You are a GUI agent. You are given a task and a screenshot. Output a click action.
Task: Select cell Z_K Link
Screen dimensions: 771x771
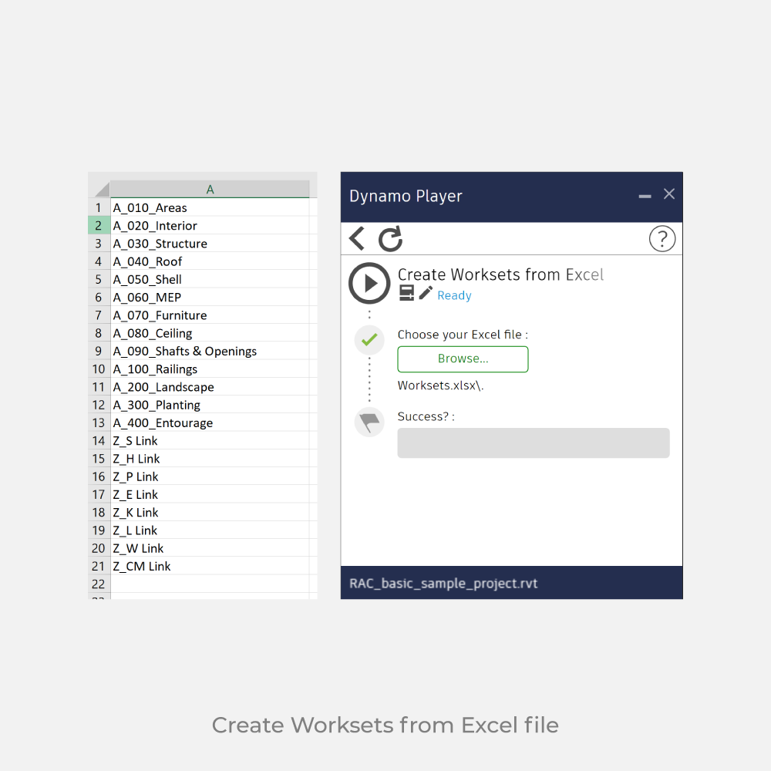point(210,513)
